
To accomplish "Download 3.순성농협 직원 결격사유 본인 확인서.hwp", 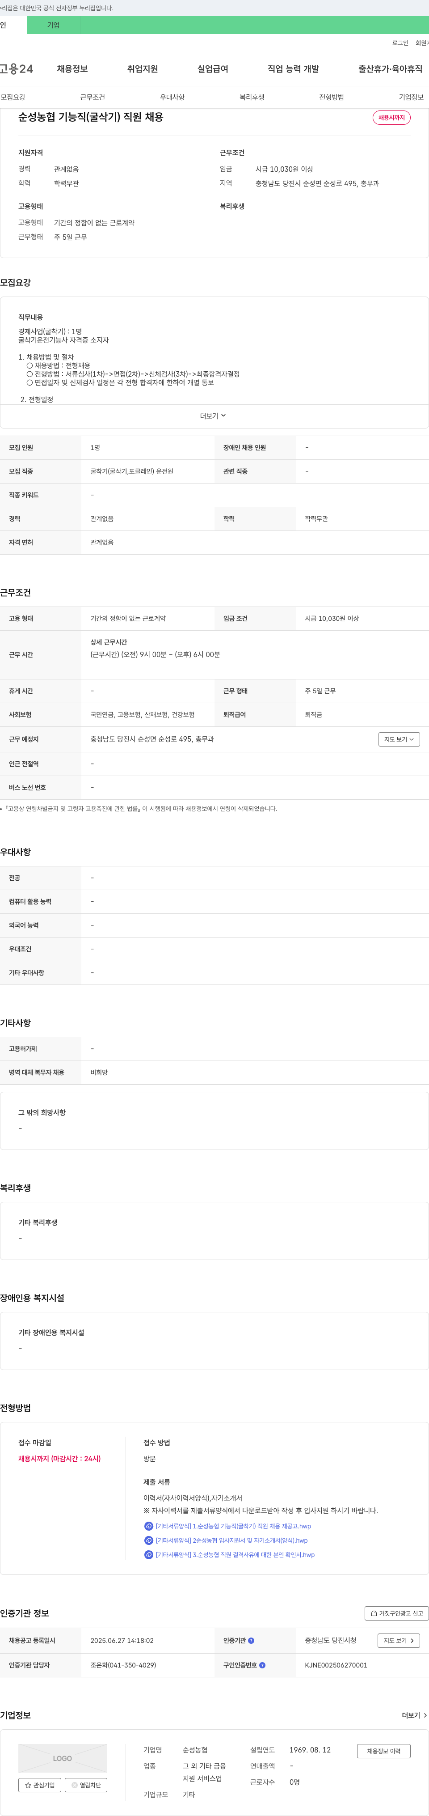I will 236,1554.
